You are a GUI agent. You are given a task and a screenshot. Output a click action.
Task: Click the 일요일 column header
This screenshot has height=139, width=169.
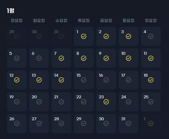[151, 20]
